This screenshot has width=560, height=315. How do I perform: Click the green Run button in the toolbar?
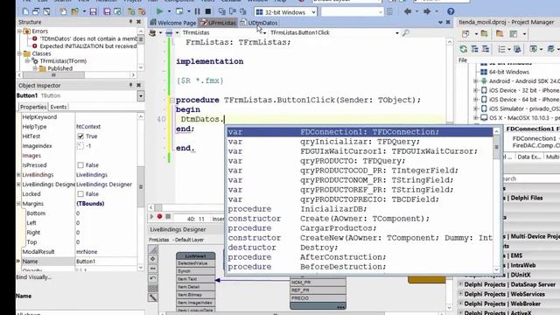pos(159,11)
